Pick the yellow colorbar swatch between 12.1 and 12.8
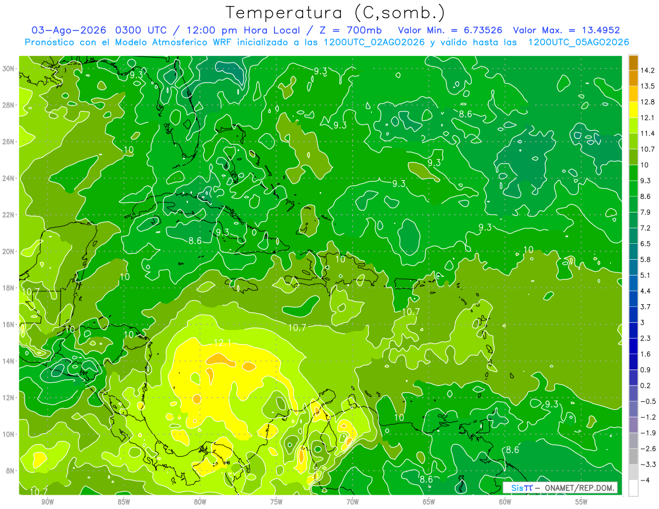The image size is (659, 509). point(633,110)
